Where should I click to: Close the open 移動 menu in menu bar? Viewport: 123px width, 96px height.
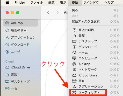point(75,2)
